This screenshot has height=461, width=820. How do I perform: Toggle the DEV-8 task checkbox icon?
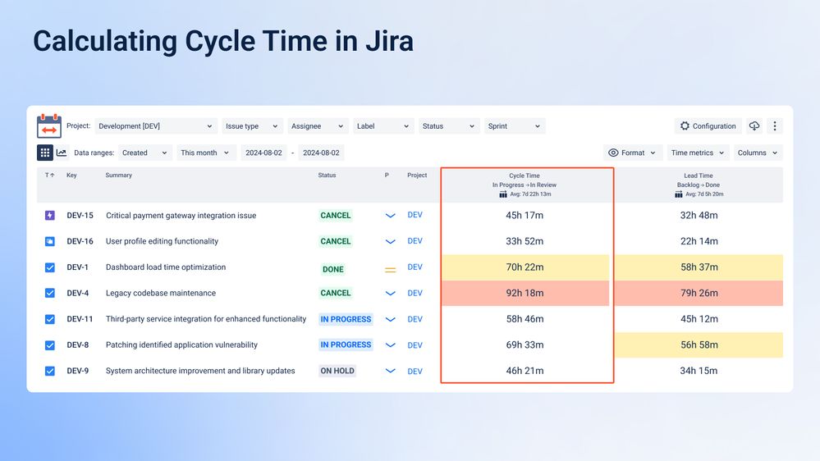pyautogui.click(x=50, y=345)
